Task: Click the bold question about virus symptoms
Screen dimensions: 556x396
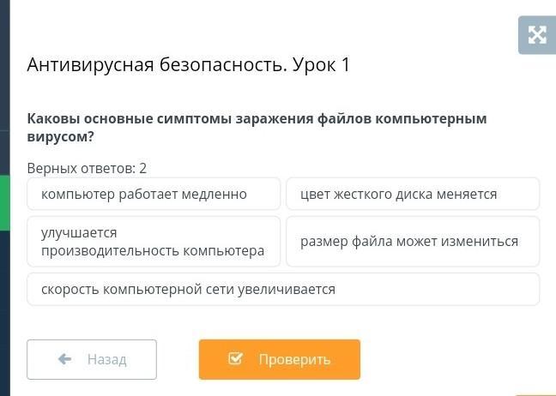Action: 257,127
